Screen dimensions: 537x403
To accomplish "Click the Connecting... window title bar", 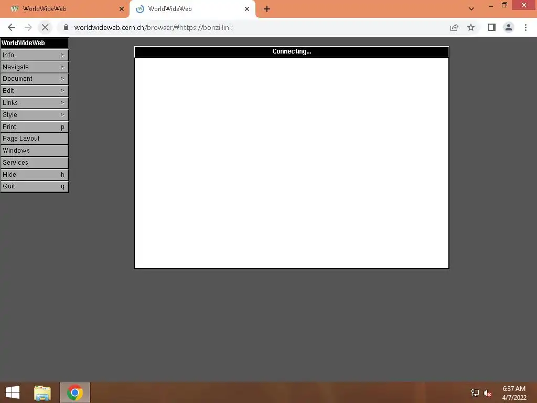I will [x=292, y=51].
